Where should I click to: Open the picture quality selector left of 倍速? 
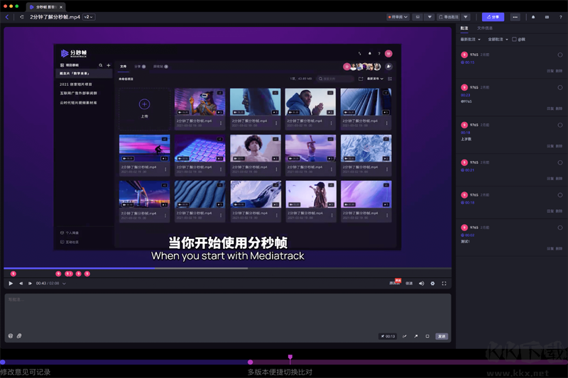(x=395, y=282)
